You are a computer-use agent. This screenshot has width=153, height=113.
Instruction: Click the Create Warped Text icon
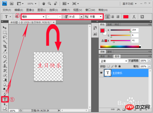134,17
